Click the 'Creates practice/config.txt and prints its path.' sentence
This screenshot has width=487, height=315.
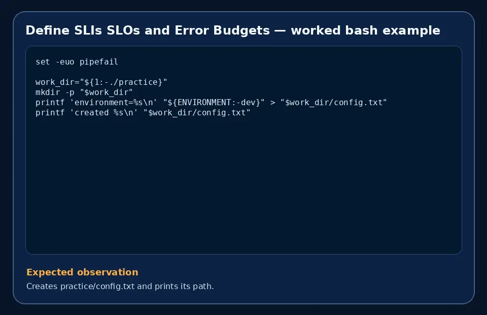[x=120, y=286]
